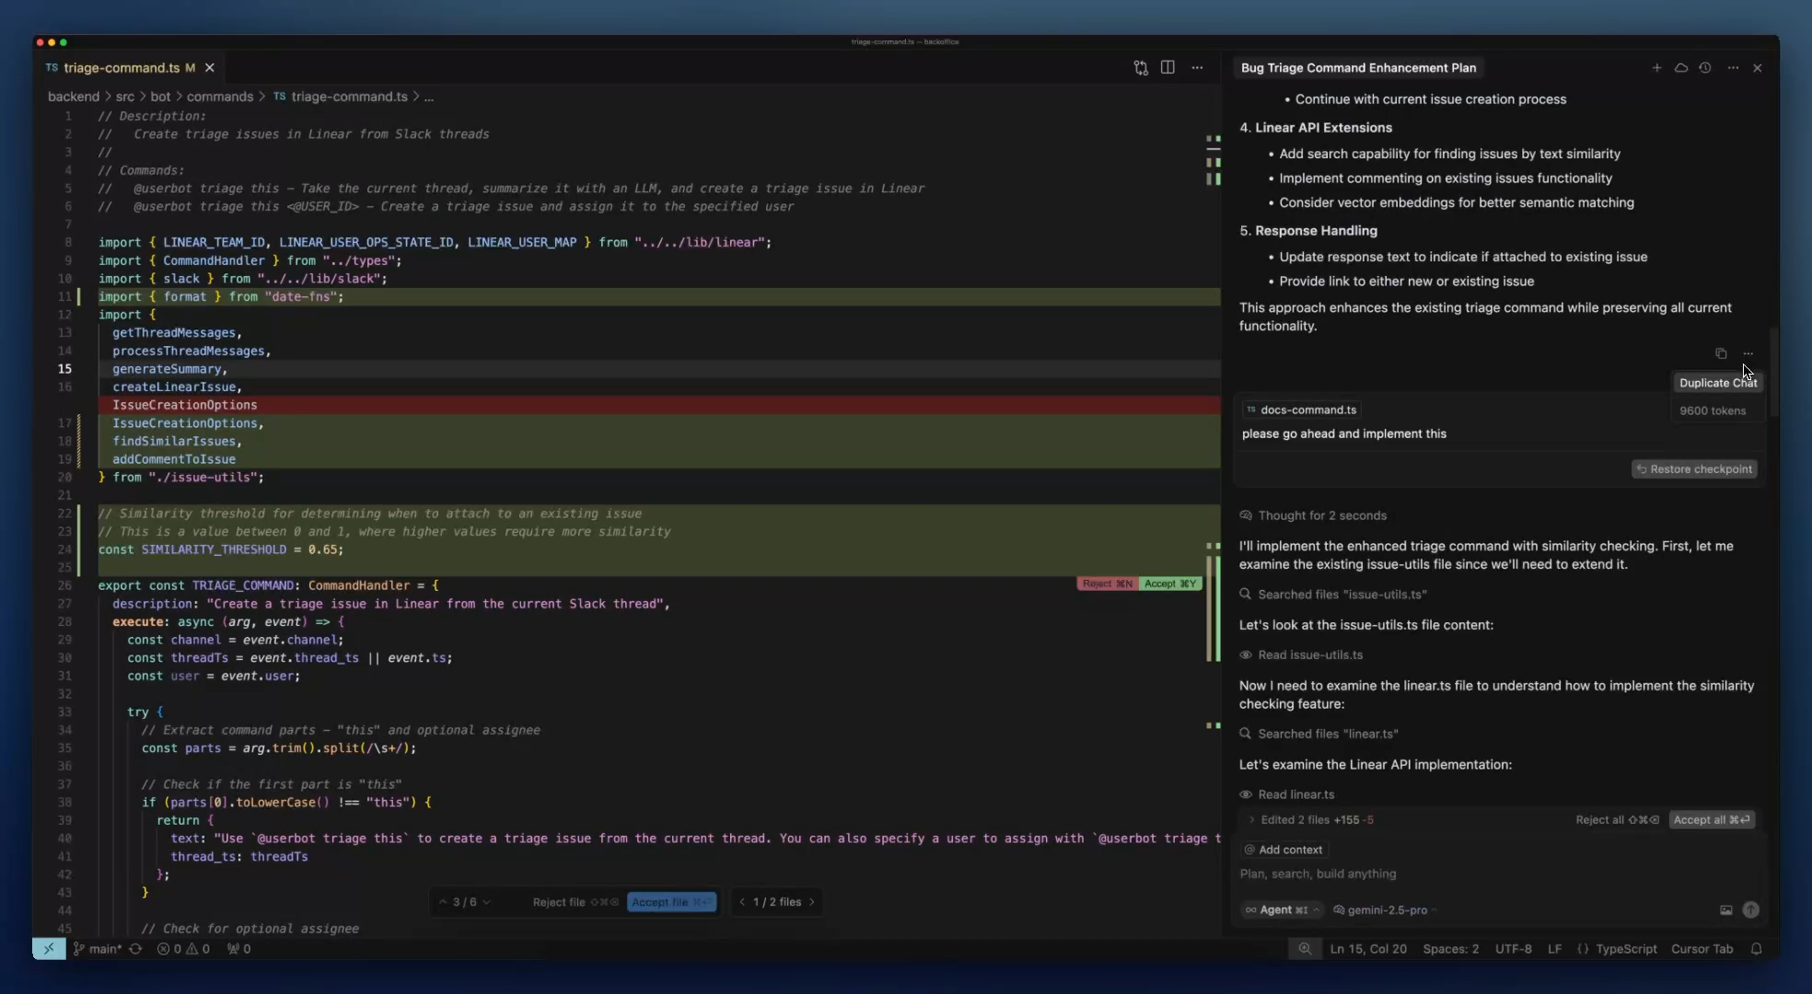
Task: Click the zoom magnifier in status bar
Action: [1305, 949]
